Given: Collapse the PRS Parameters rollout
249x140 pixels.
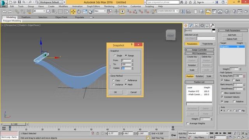Looking at the screenshot, I should 199,53.
